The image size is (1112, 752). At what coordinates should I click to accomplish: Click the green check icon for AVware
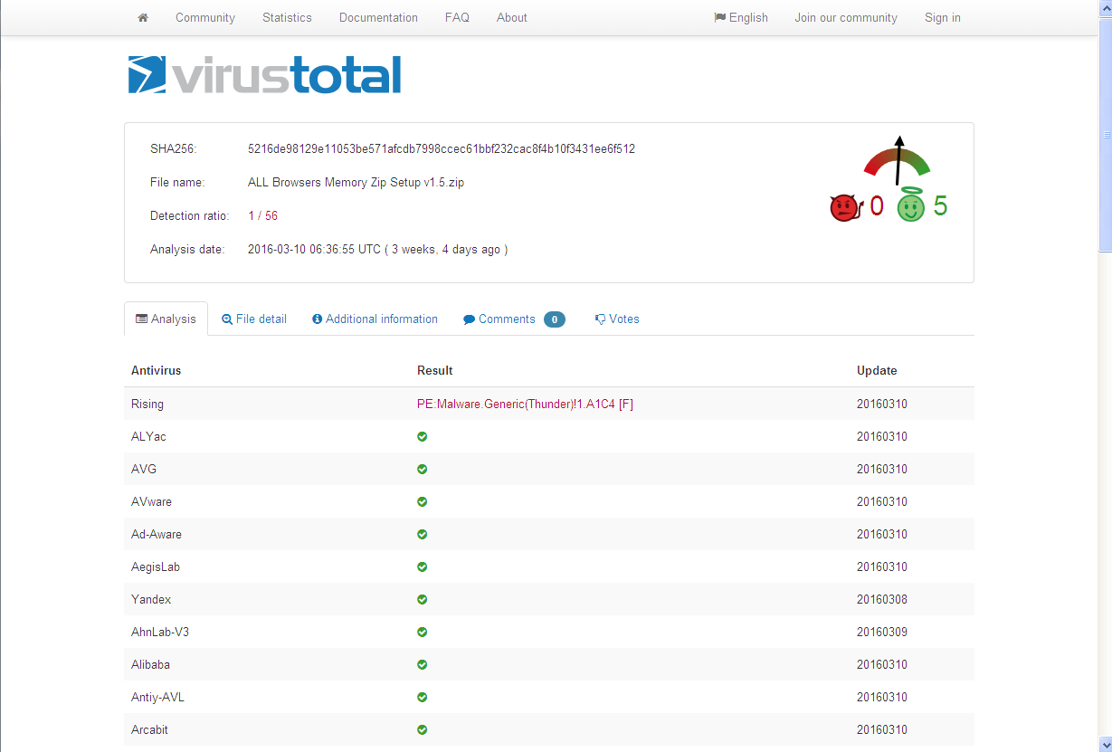tap(422, 501)
